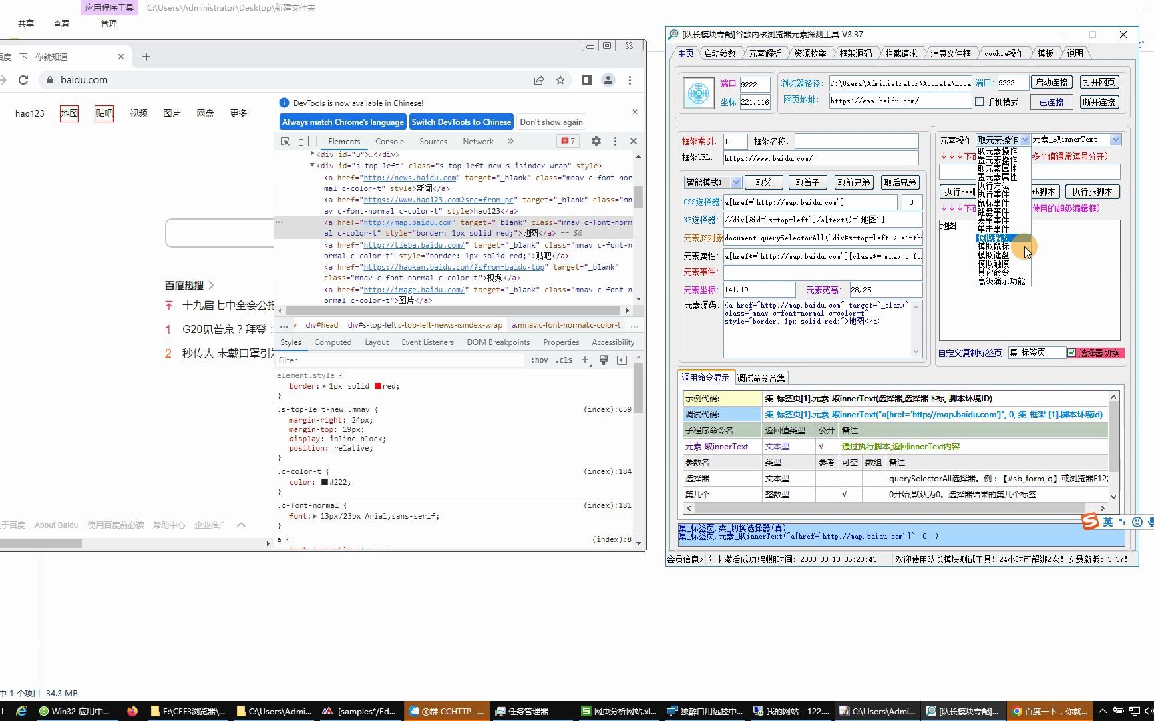Open the 元素_取innerText dropdown

coord(1114,140)
